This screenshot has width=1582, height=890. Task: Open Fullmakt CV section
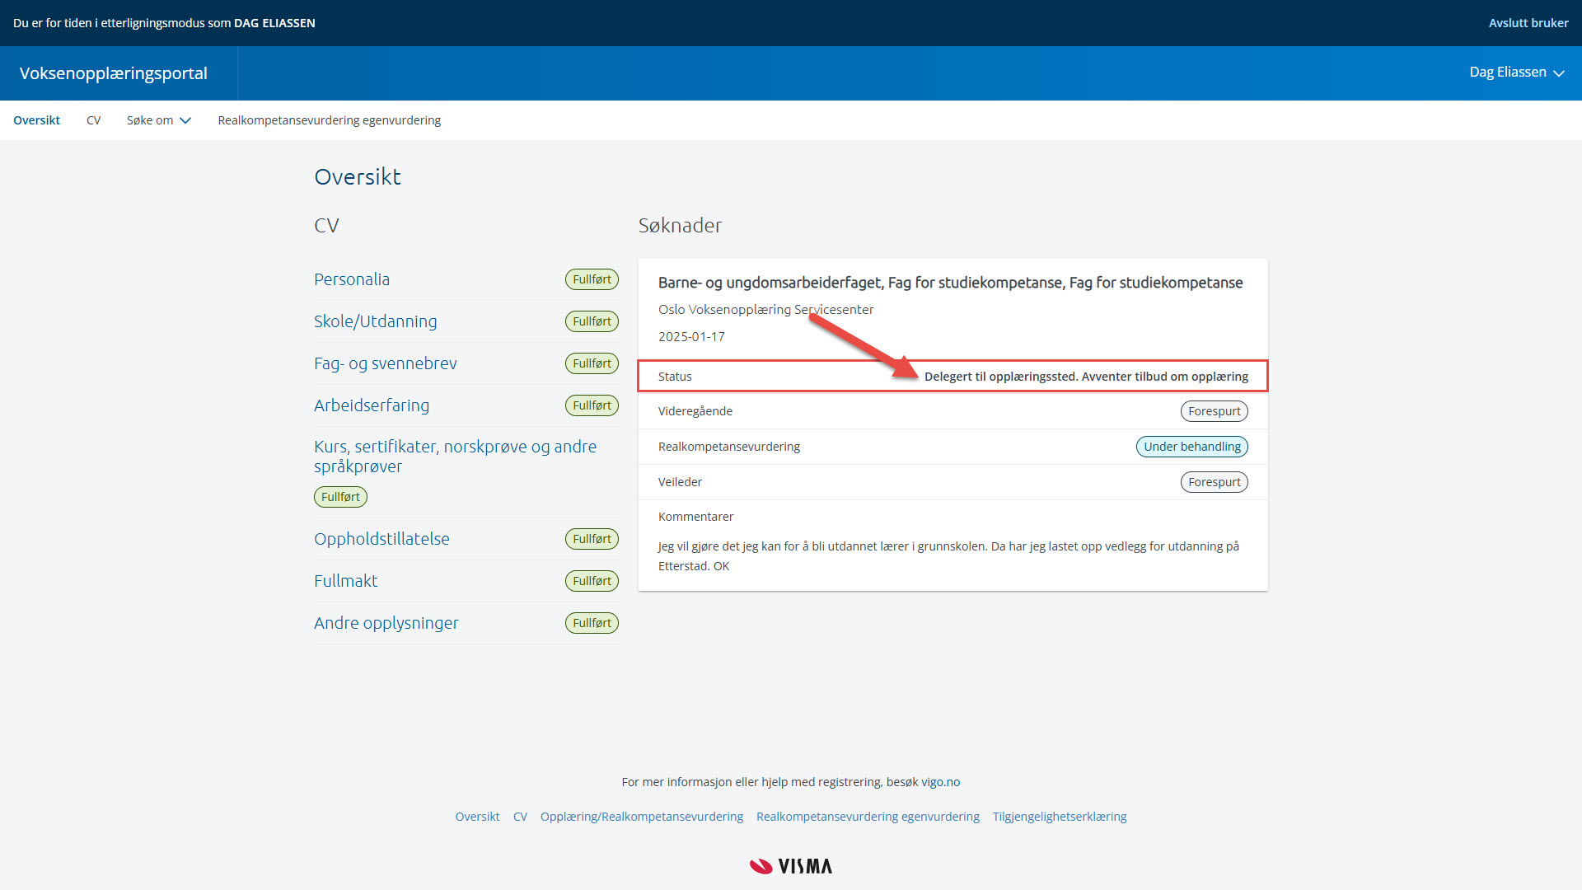[346, 581]
